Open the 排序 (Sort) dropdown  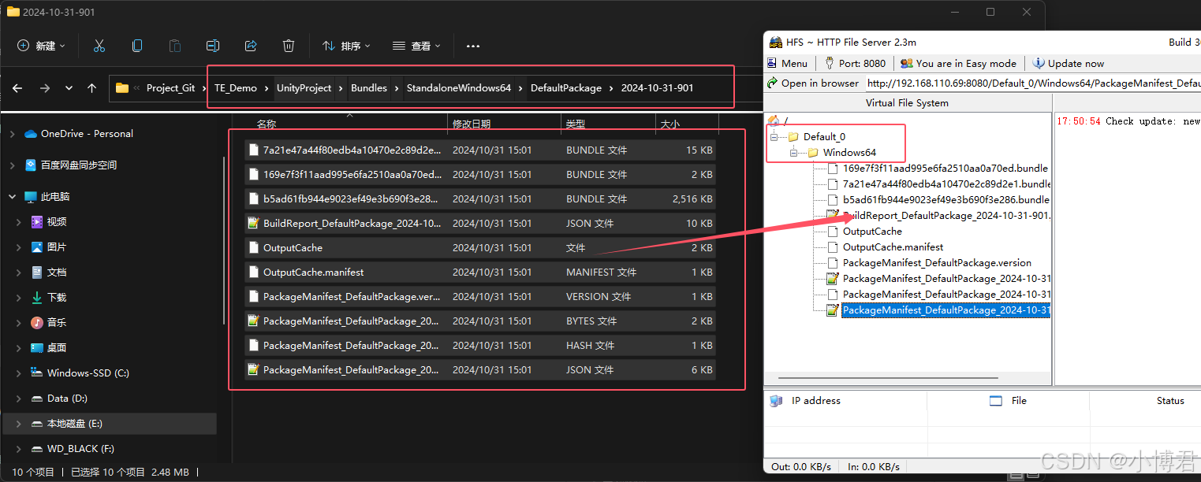[346, 46]
